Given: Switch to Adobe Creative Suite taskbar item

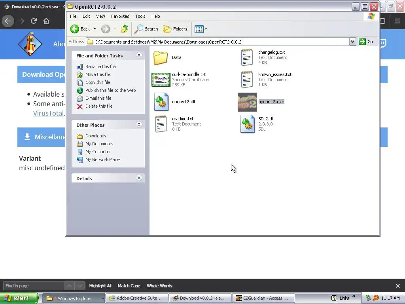Looking at the screenshot, I should (137, 298).
